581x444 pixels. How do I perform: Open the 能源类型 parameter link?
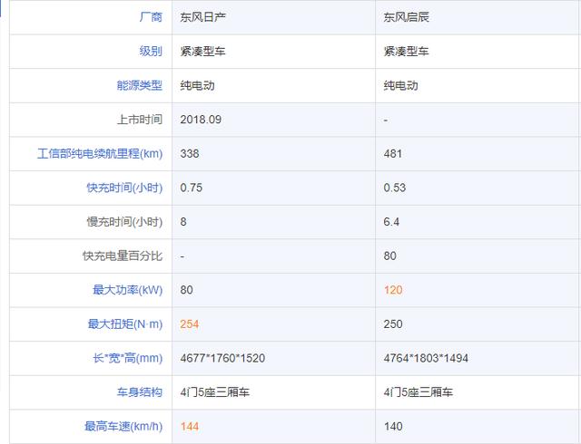pyautogui.click(x=139, y=85)
